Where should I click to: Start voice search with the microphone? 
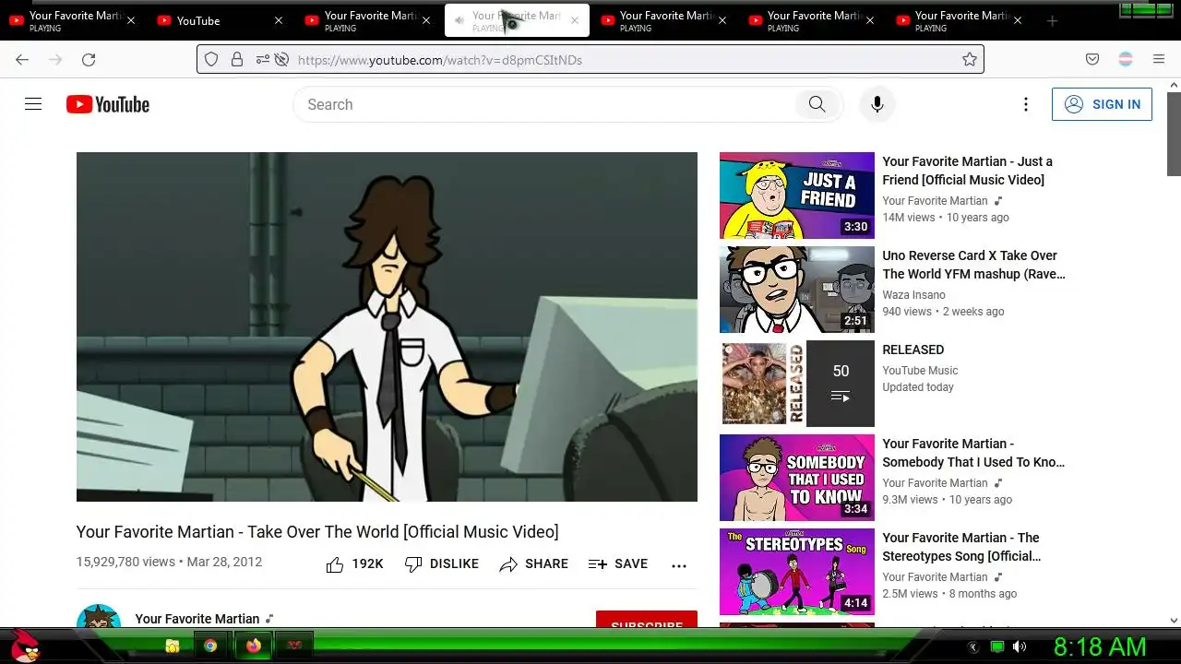point(877,104)
